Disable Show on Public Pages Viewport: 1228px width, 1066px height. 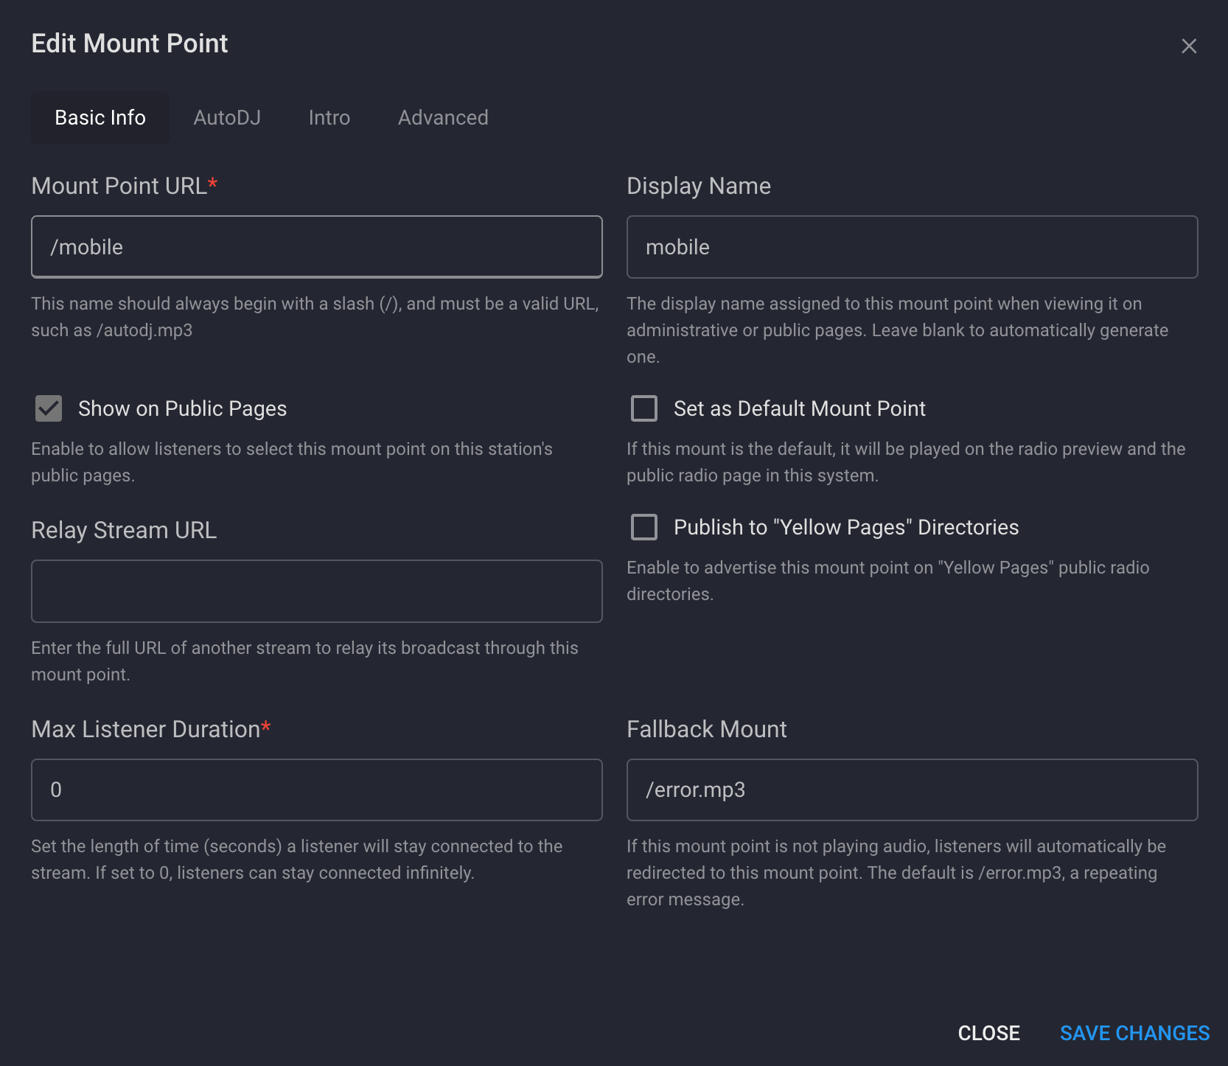click(48, 408)
